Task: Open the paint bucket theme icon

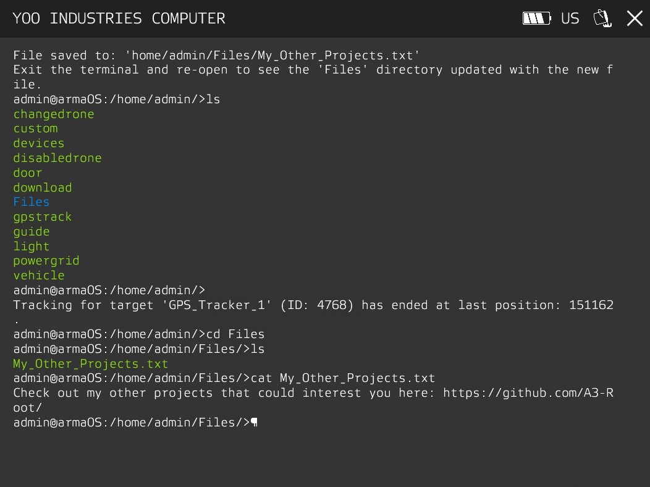Action: (x=602, y=19)
